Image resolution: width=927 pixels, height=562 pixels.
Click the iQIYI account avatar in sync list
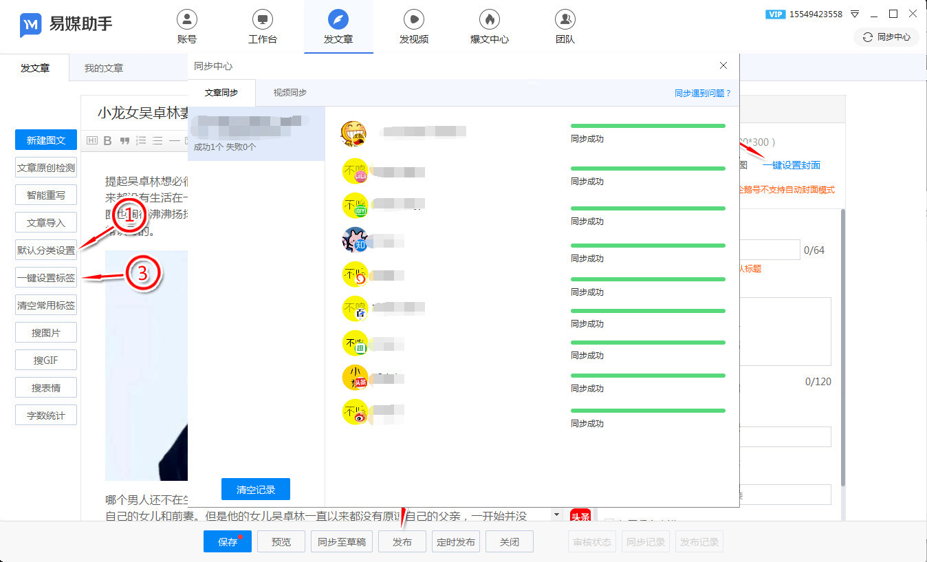[x=355, y=205]
